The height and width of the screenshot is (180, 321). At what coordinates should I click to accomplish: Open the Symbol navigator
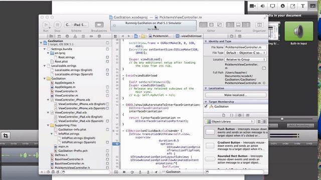pyautogui.click(x=59, y=36)
